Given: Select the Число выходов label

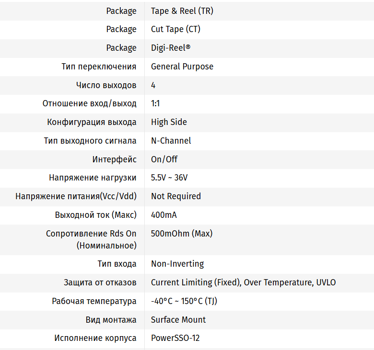Looking at the screenshot, I should click(106, 85).
